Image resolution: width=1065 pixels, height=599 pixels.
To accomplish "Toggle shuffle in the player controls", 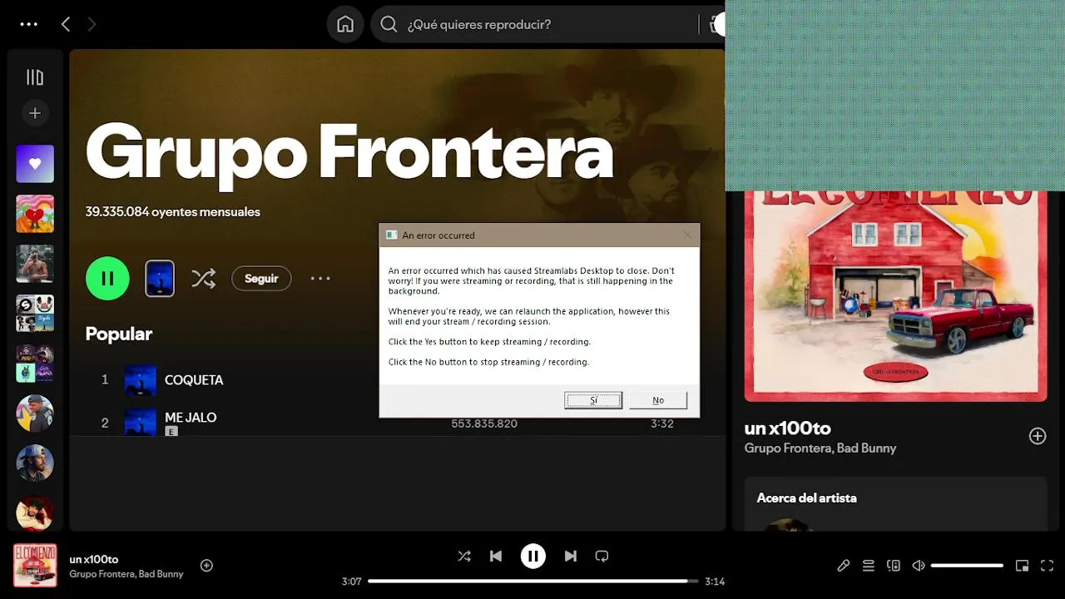I will tap(464, 556).
